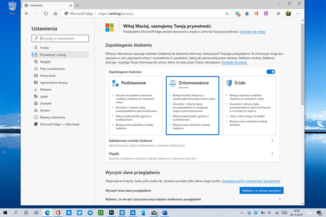
Task: Open Mail app on taskbar
Action: pos(154,213)
